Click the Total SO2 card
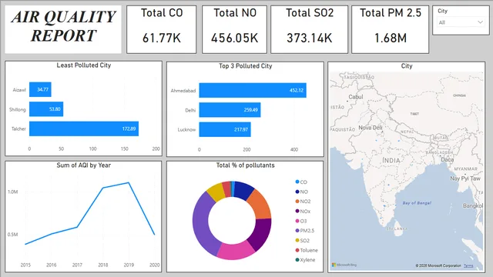 pos(310,29)
